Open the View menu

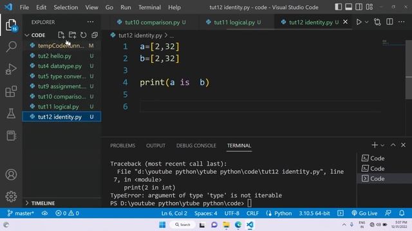tap(91, 7)
